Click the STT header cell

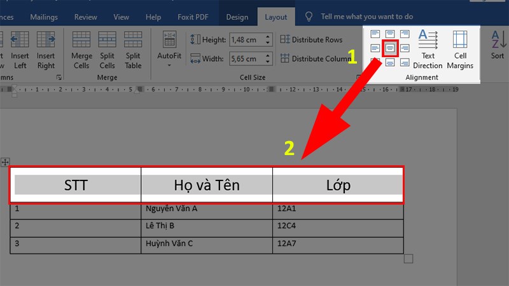76,185
